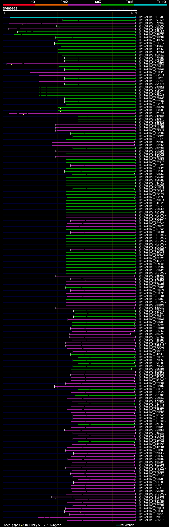
Task: Open hit UniRef100_B1FLP5
Action: [x=152, y=192]
